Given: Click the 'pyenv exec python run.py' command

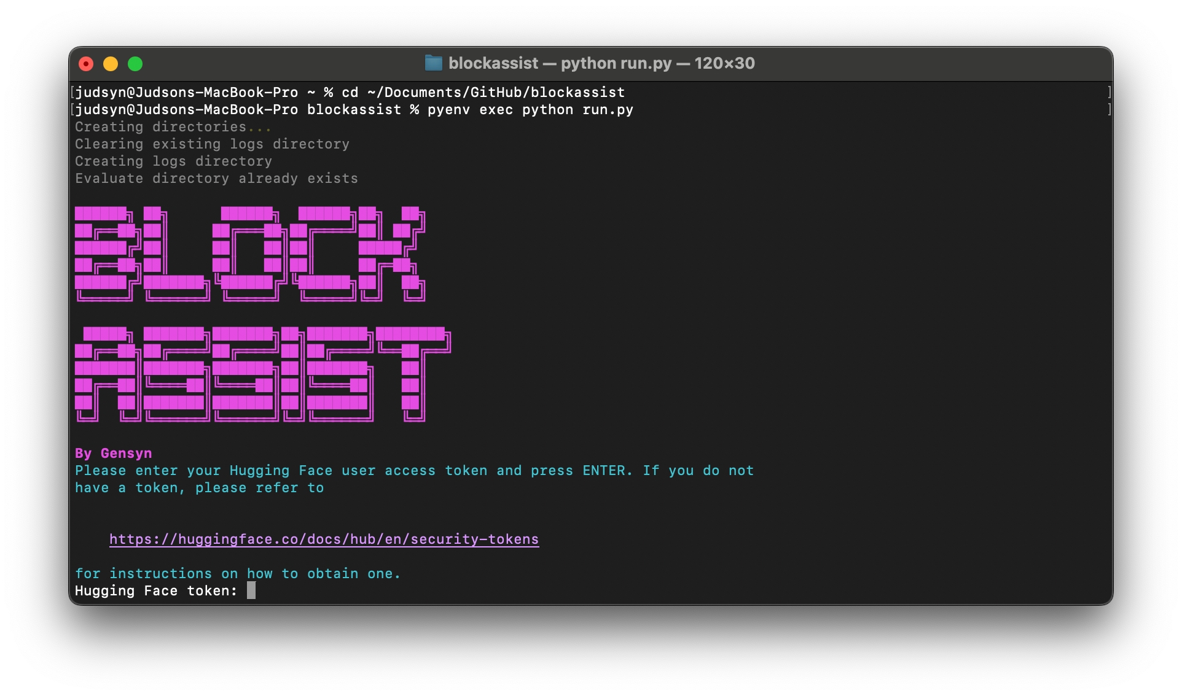Looking at the screenshot, I should tap(530, 110).
